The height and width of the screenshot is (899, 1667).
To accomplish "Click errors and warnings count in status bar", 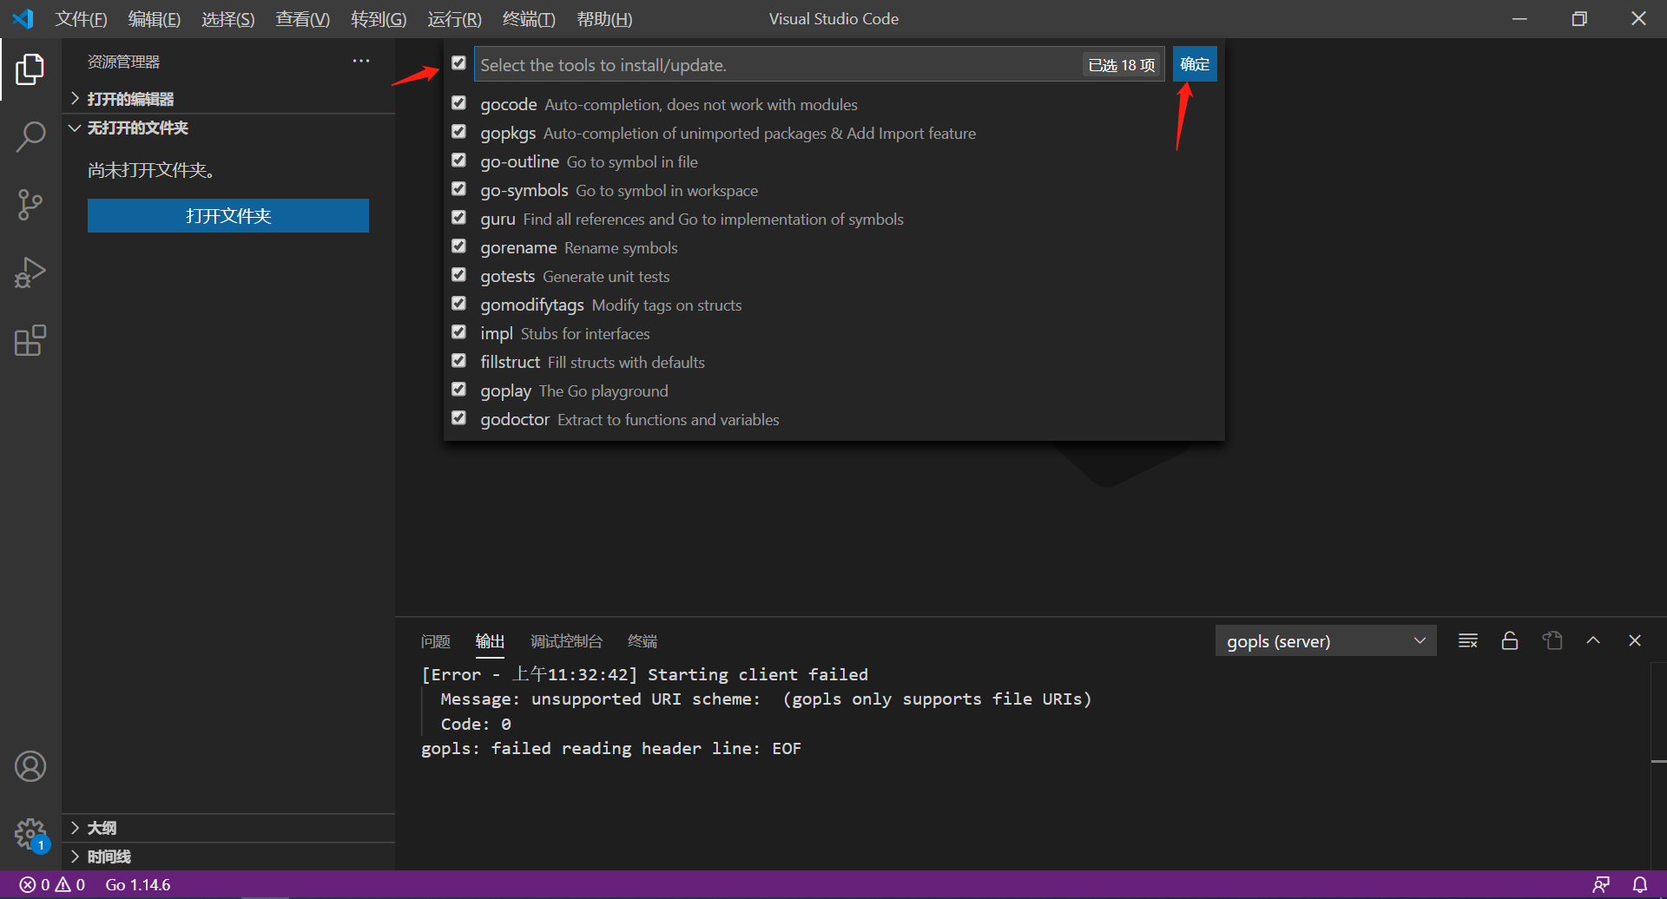I will pyautogui.click(x=52, y=884).
